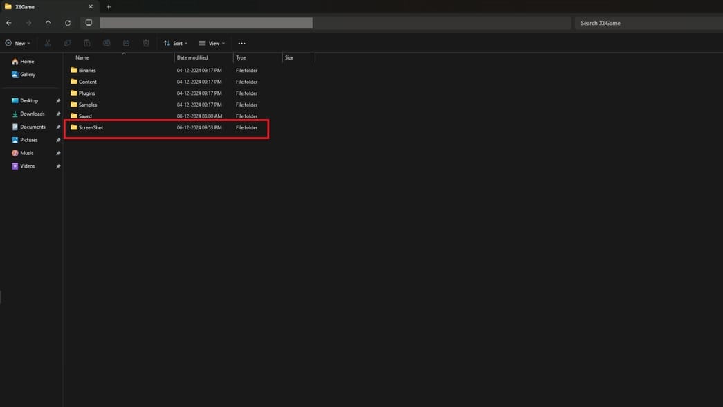Select the ScreenShot folder
Viewport: 723px width, 407px height.
pyautogui.click(x=91, y=127)
